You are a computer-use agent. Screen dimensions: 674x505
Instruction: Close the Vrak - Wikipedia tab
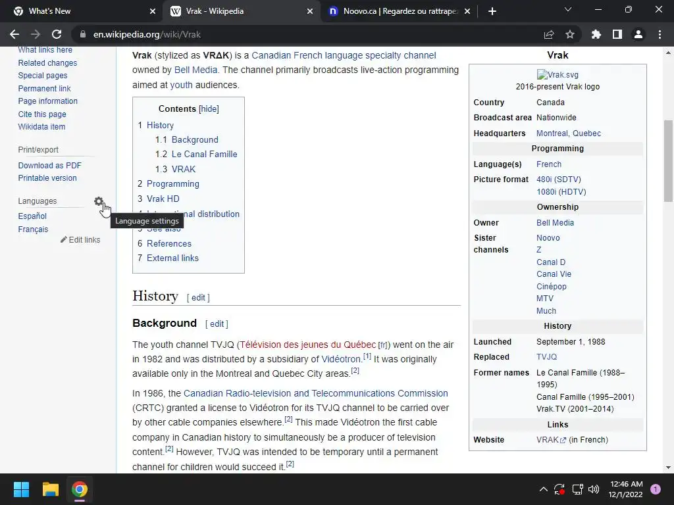click(310, 11)
